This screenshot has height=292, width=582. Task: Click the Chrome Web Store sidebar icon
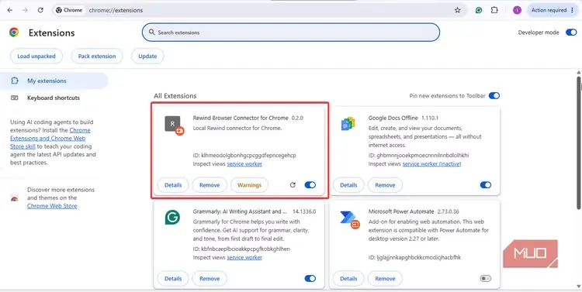tap(14, 198)
